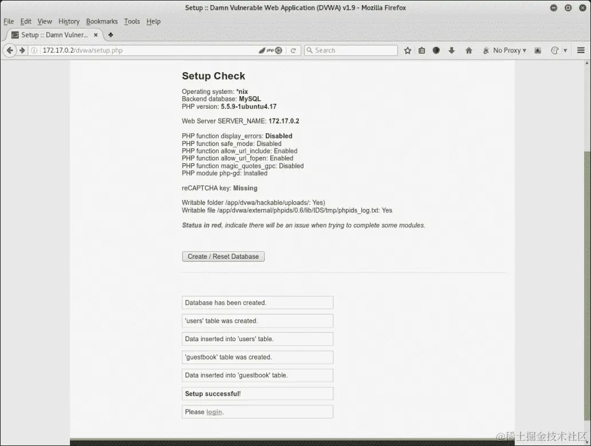Click the search magnifier icon
Screen dimensions: 591x446
[x=310, y=50]
